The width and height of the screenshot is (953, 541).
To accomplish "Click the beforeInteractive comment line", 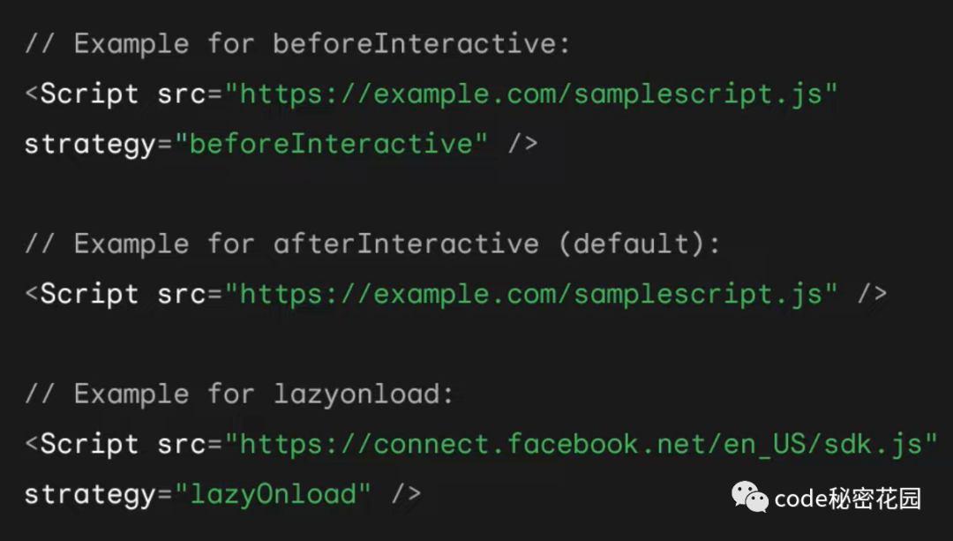I will point(298,44).
